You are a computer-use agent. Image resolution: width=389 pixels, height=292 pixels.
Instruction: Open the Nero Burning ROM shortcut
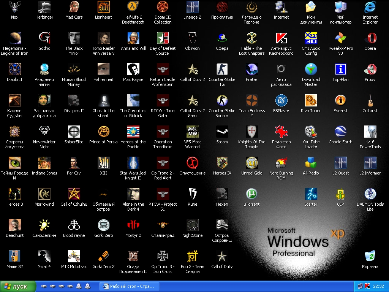(281, 163)
